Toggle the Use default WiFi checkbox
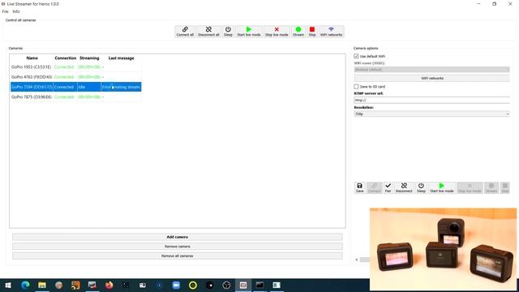Viewport: 519px width, 292px height. (x=356, y=56)
